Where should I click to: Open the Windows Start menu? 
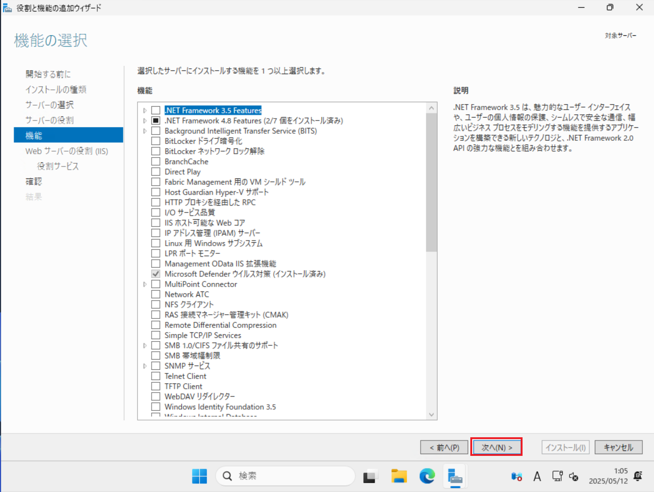point(199,476)
